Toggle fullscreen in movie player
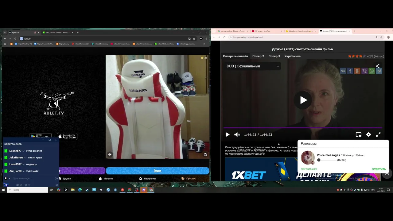 (x=378, y=134)
